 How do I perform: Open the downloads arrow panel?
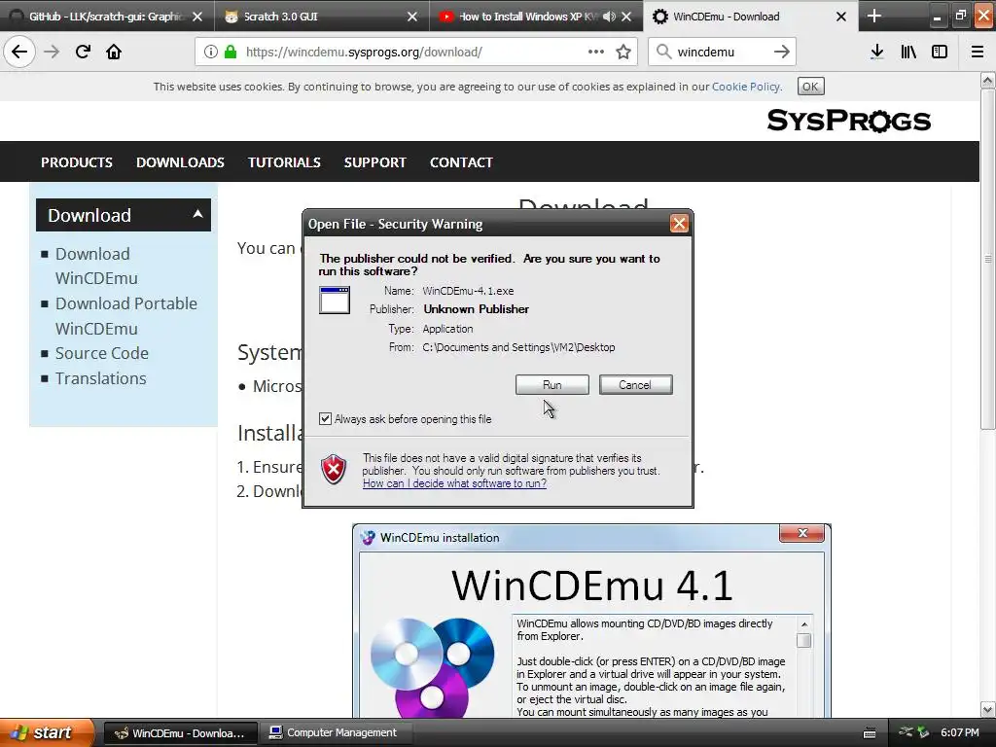tap(877, 53)
